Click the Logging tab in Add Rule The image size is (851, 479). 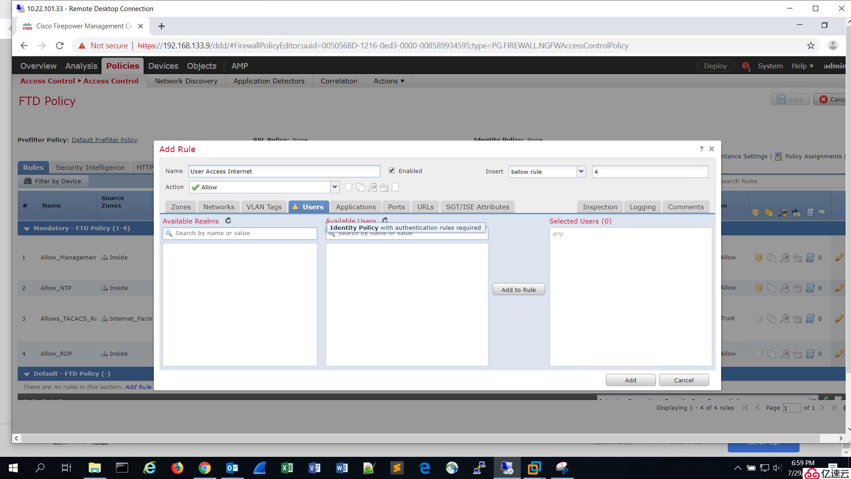642,206
